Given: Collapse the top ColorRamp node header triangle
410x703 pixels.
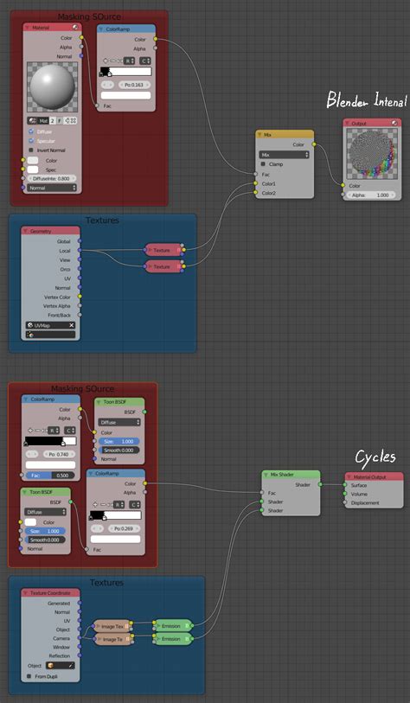Looking at the screenshot, I should pyautogui.click(x=101, y=29).
